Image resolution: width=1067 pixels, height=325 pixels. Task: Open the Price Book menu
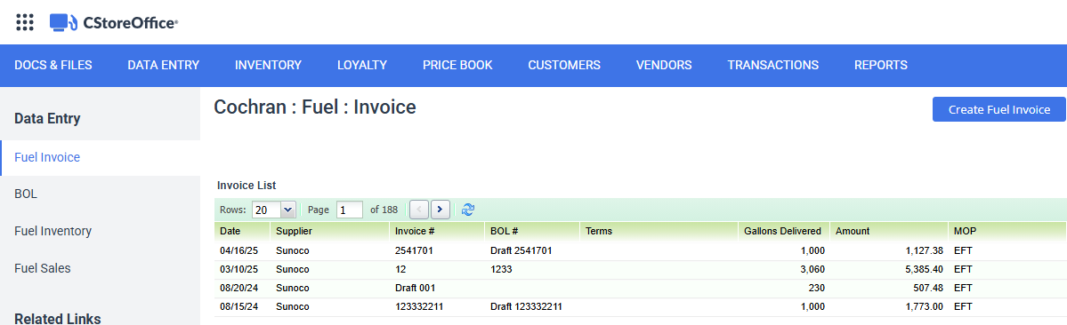(457, 65)
